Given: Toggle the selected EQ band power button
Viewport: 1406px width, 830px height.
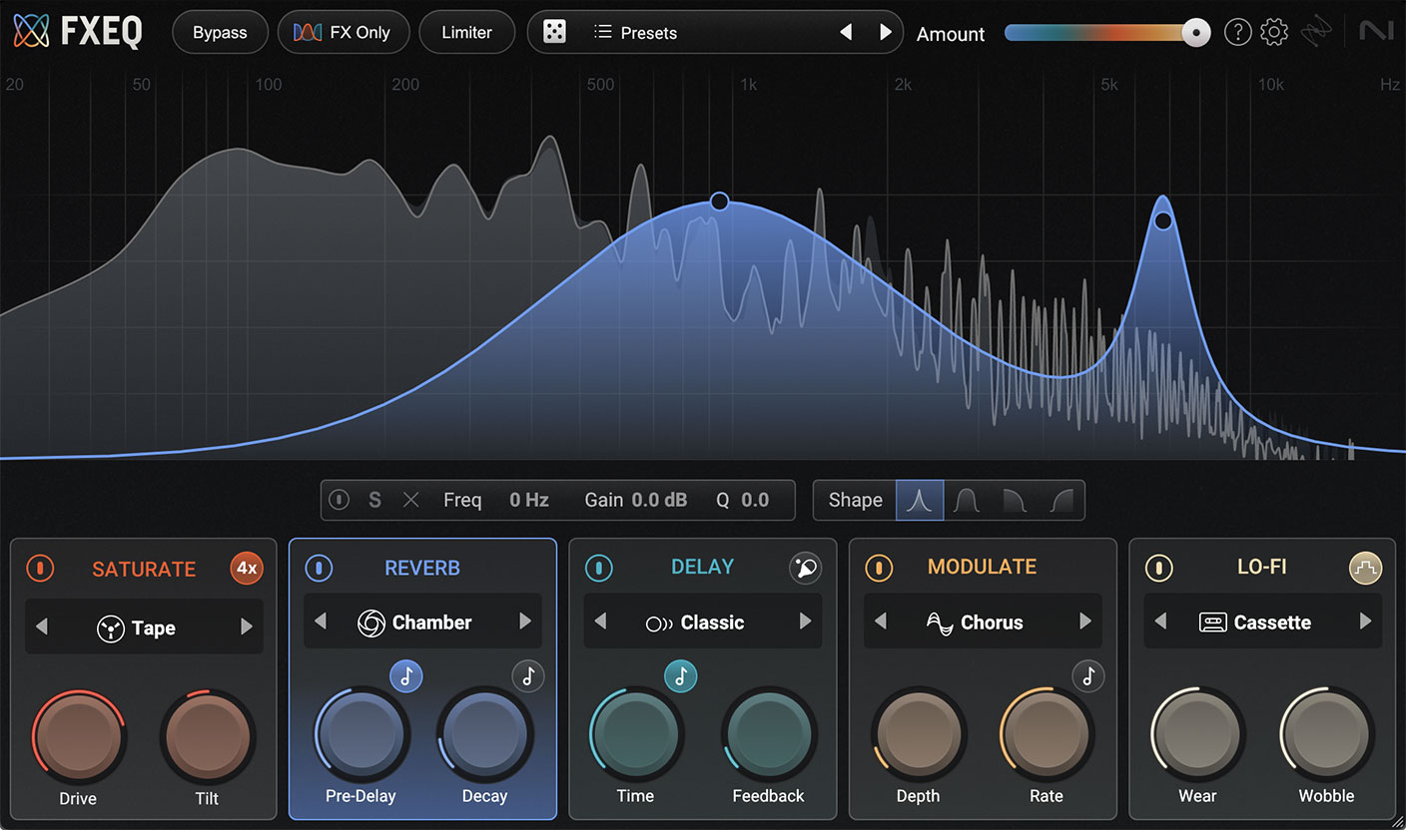Looking at the screenshot, I should (x=340, y=500).
